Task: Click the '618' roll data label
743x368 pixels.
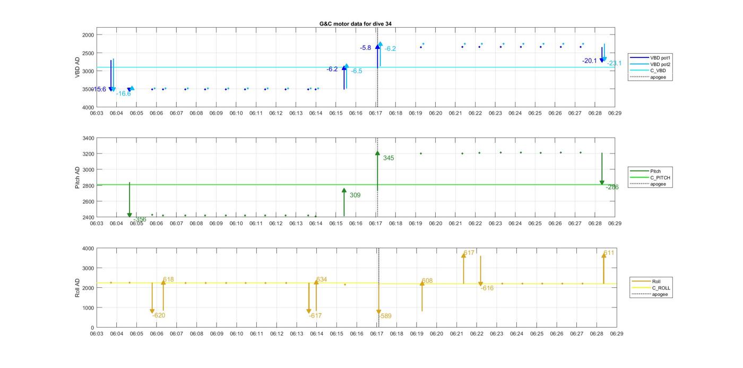Action: point(168,280)
